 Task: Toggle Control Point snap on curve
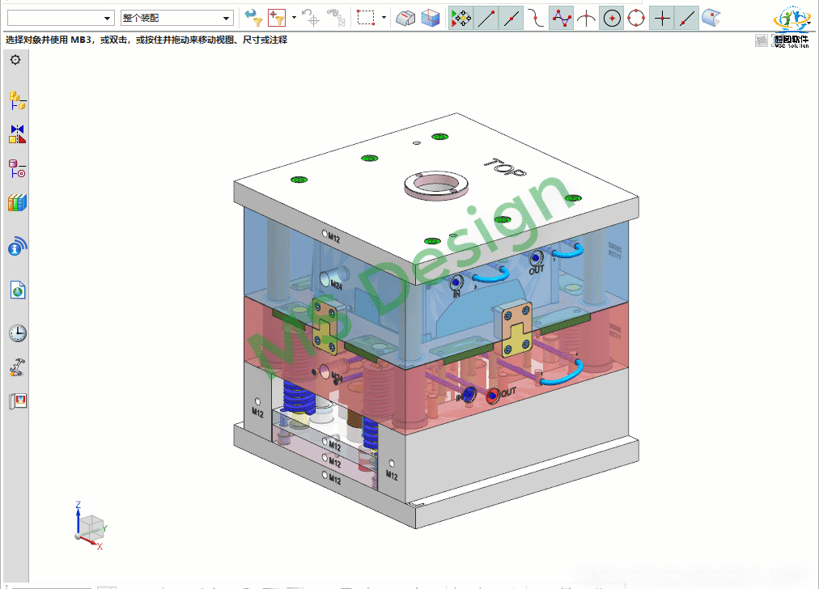[x=536, y=19]
